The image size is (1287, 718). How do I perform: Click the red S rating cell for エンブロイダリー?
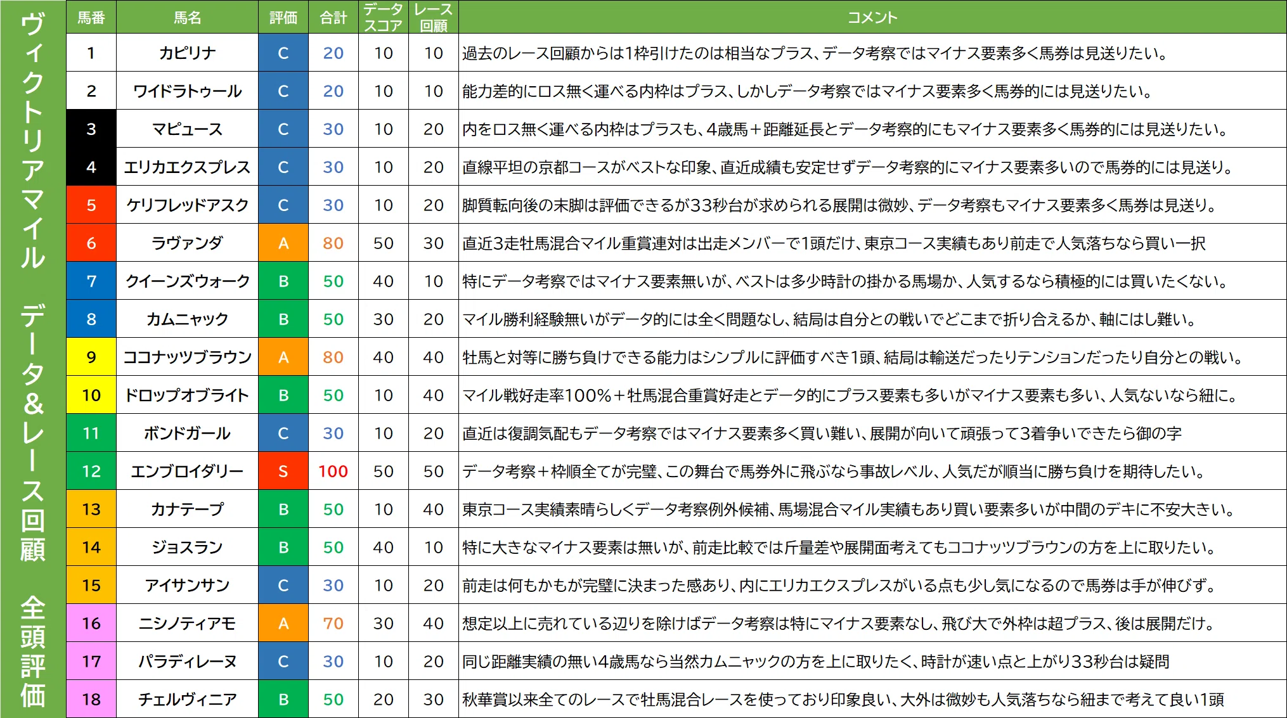click(x=283, y=471)
